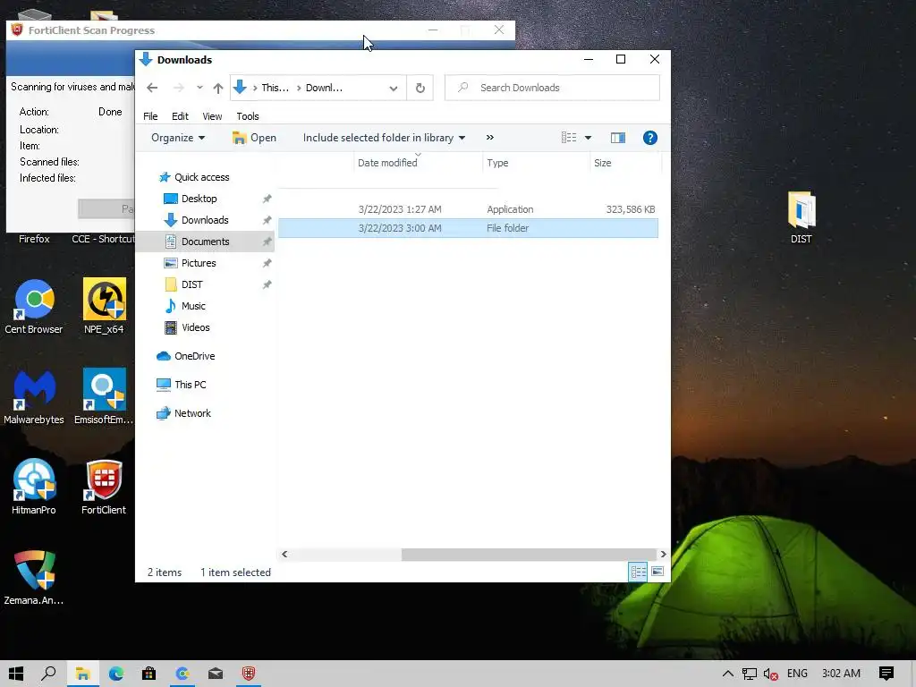Click the forward navigation arrow
Viewport: 916px width, 687px height.
(179, 88)
